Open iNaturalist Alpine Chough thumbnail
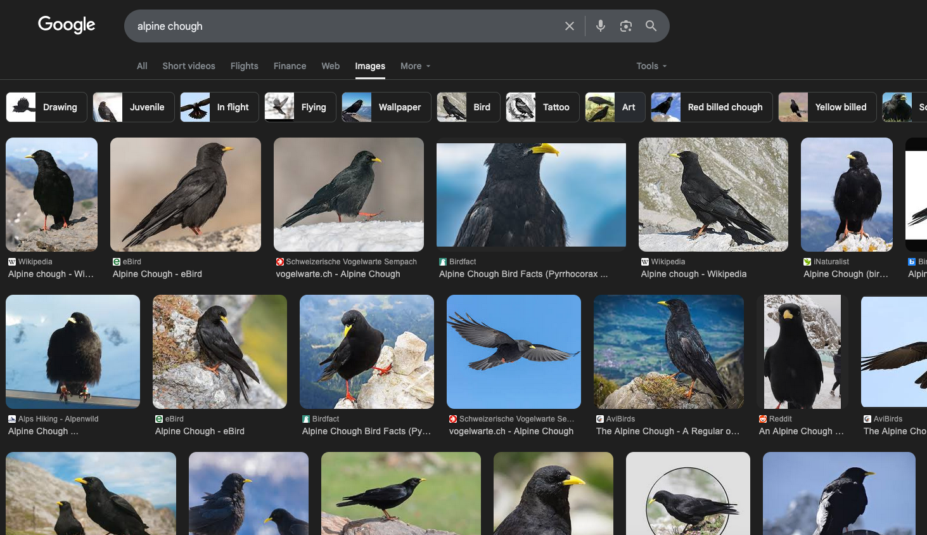Viewport: 927px width, 535px height. point(847,195)
